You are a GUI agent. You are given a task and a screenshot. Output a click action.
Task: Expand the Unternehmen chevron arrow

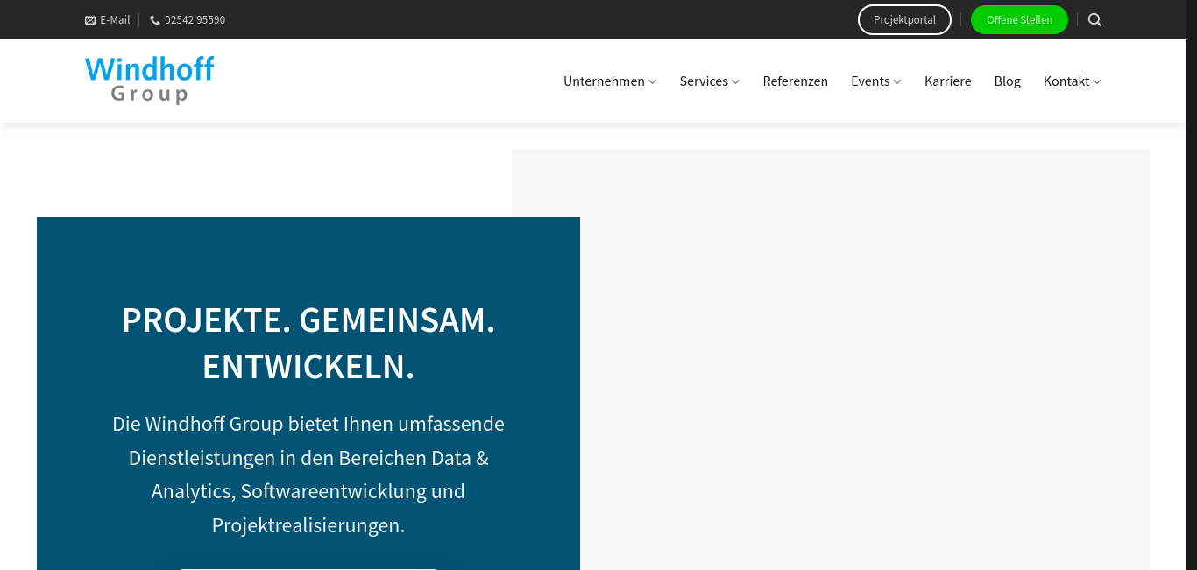coord(652,81)
